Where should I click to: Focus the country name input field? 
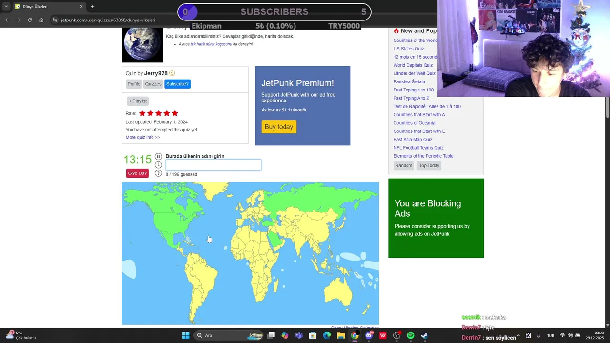(x=213, y=165)
